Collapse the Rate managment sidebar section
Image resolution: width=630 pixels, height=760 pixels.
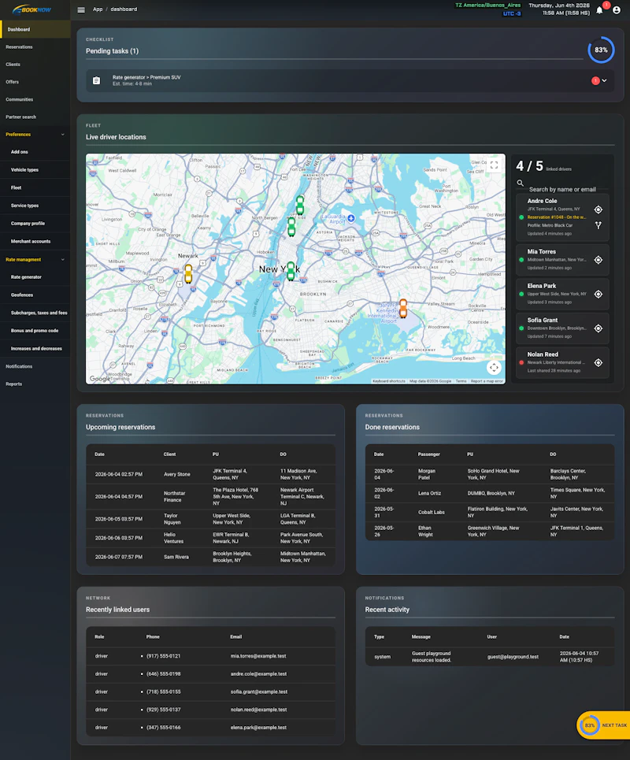(x=35, y=259)
